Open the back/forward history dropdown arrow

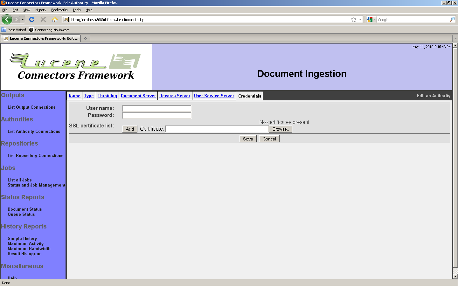click(23, 19)
